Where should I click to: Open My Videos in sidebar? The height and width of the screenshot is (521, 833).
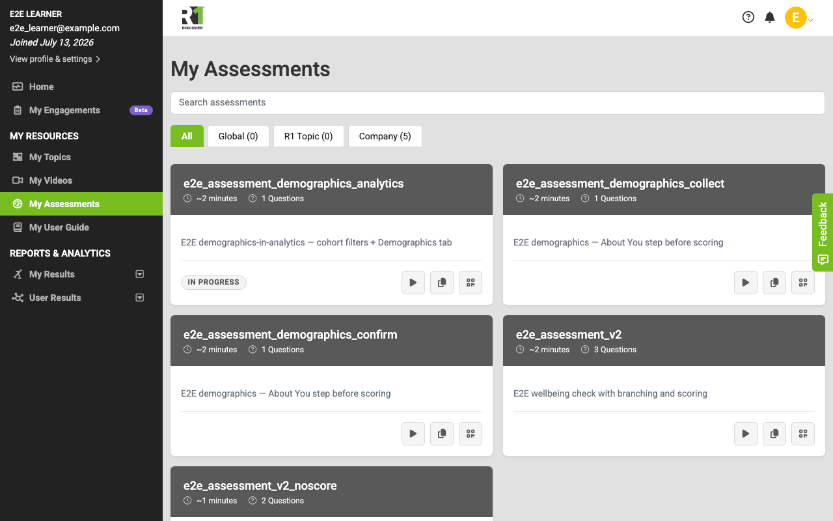(x=81, y=180)
